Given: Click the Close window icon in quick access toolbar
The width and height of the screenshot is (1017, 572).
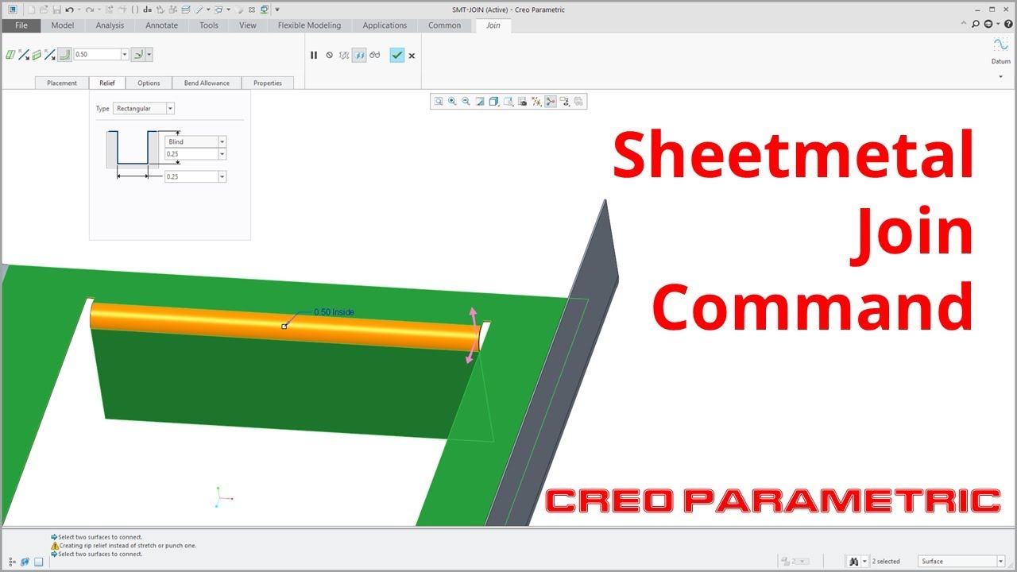Looking at the screenshot, I should tap(250, 10).
